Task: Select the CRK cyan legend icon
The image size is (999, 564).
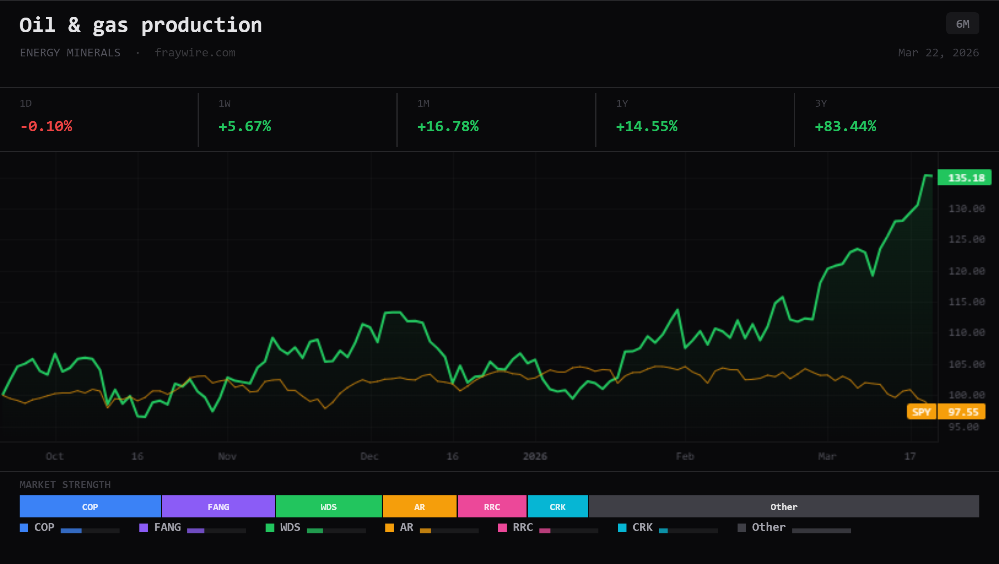Action: coord(622,528)
